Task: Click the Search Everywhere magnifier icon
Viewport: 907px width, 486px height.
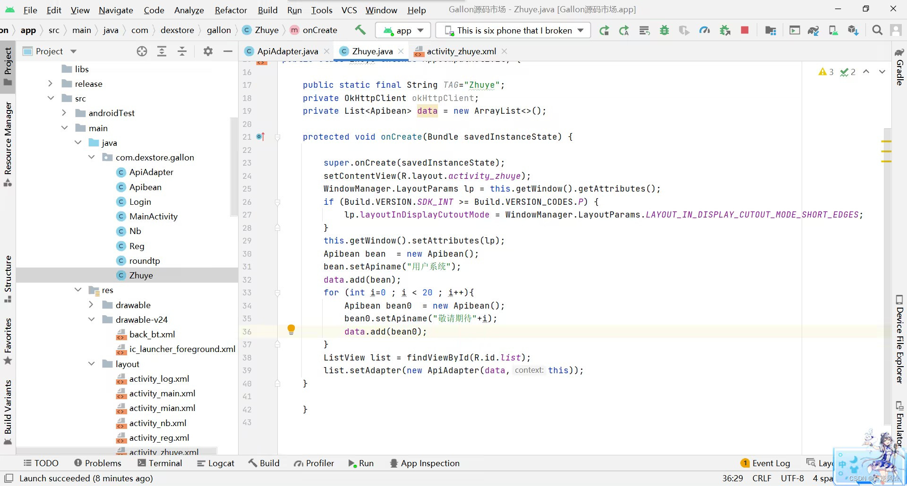Action: click(877, 30)
